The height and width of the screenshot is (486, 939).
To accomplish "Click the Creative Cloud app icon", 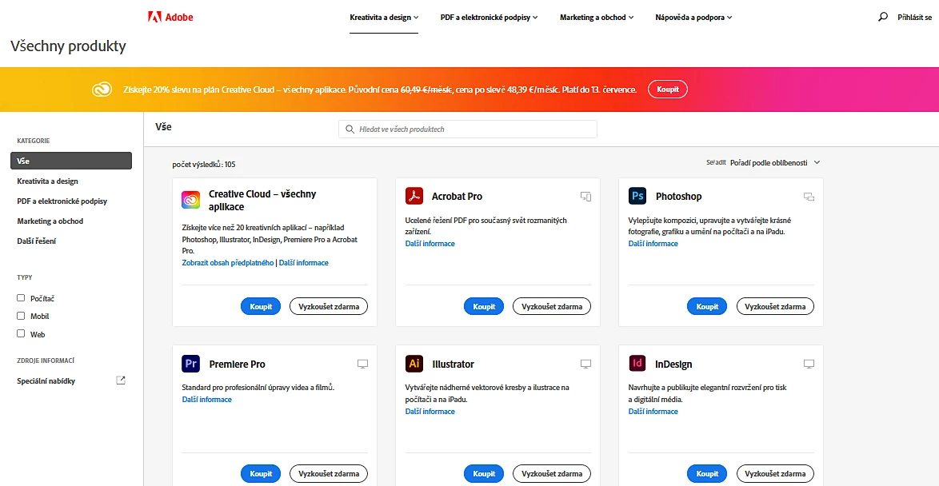I will point(190,200).
